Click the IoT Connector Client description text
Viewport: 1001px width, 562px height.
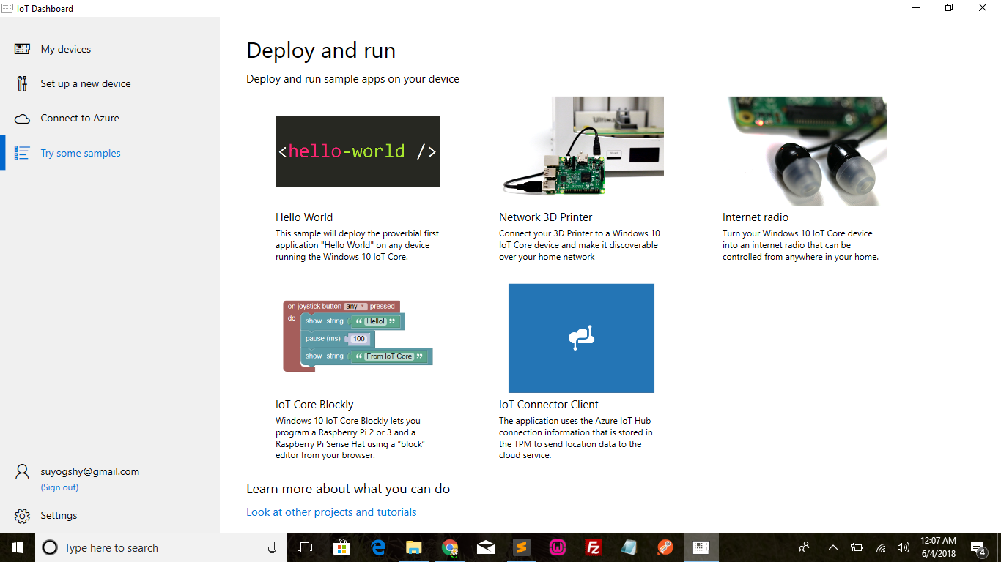pyautogui.click(x=576, y=438)
